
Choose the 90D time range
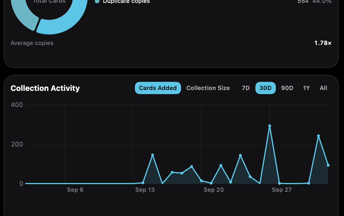click(x=287, y=88)
